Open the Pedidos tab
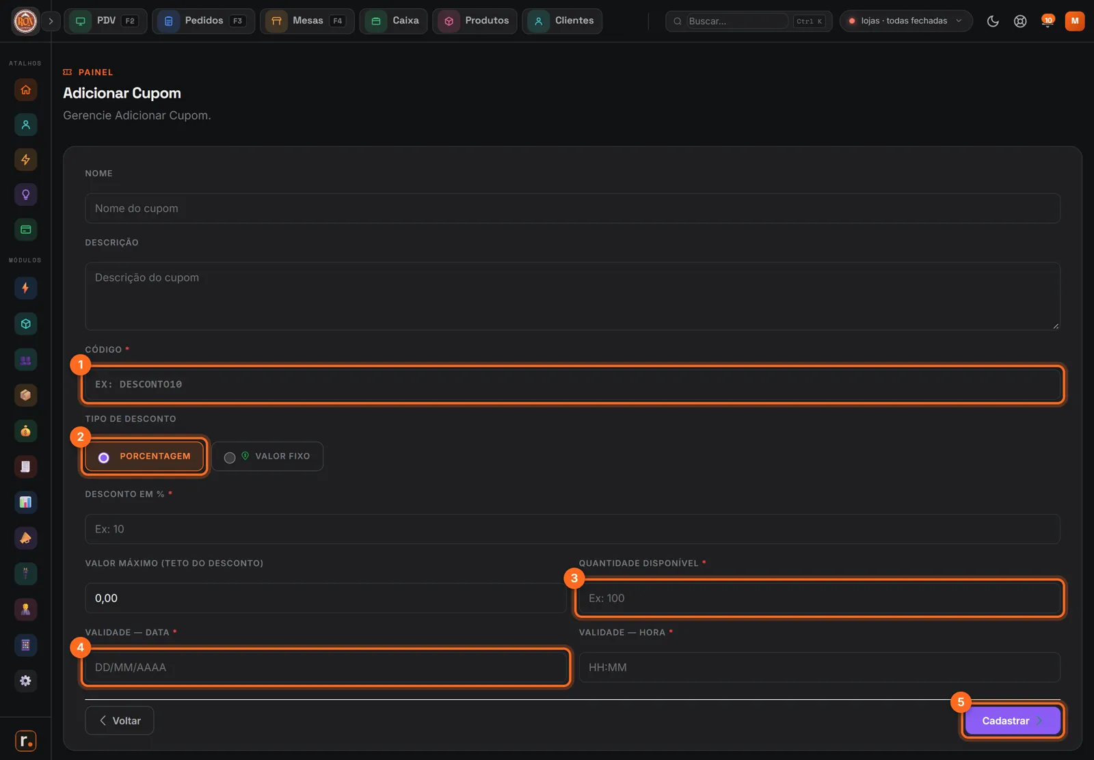Screen dimensions: 1094x760 (203, 21)
